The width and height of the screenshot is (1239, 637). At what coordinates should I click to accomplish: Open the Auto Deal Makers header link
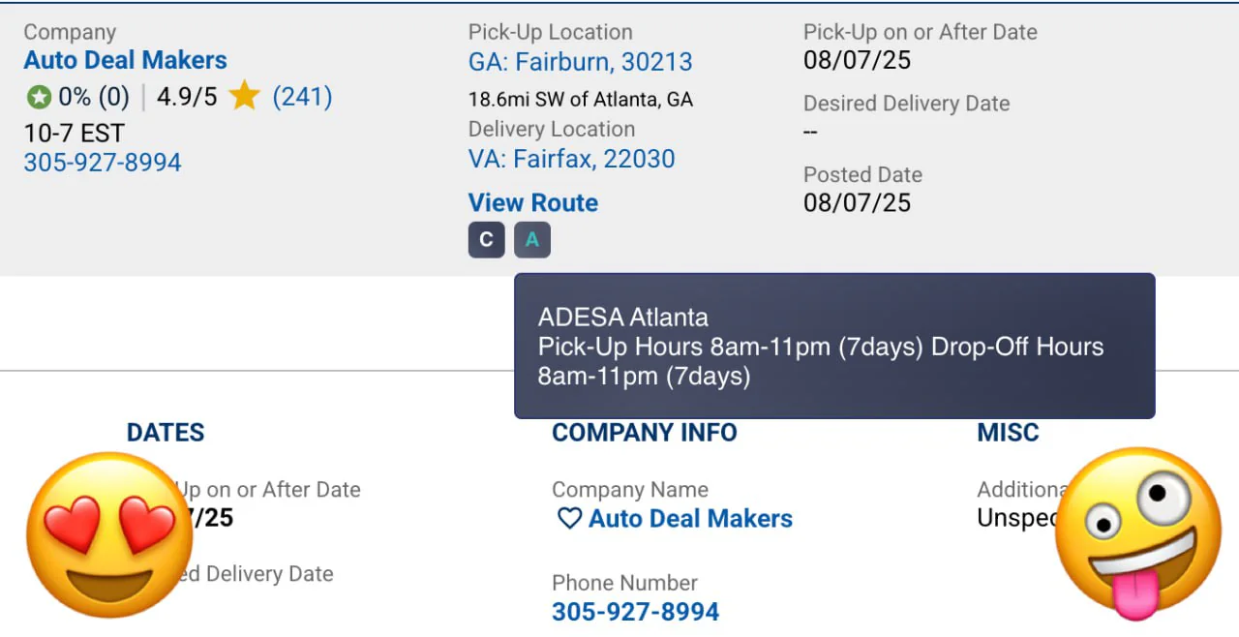(x=125, y=60)
